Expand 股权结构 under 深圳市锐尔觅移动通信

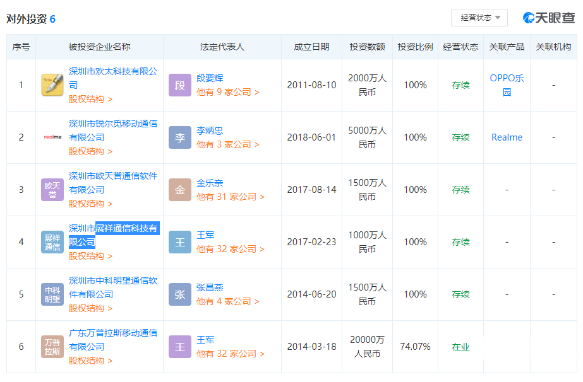tap(90, 151)
